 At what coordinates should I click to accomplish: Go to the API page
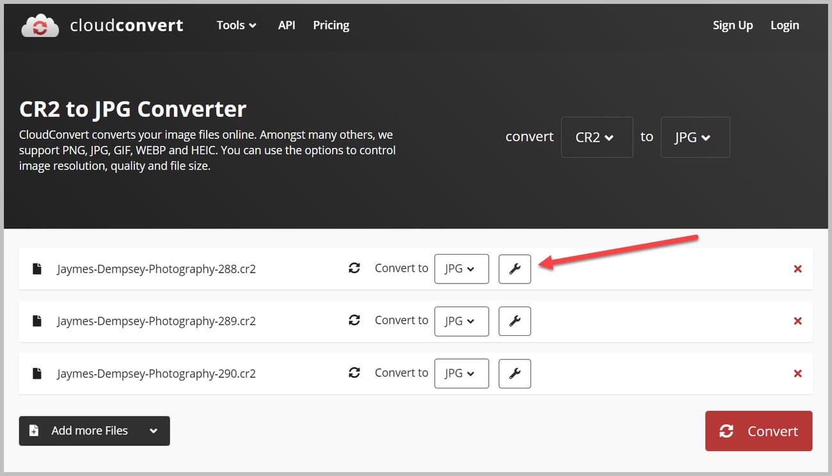(x=286, y=26)
